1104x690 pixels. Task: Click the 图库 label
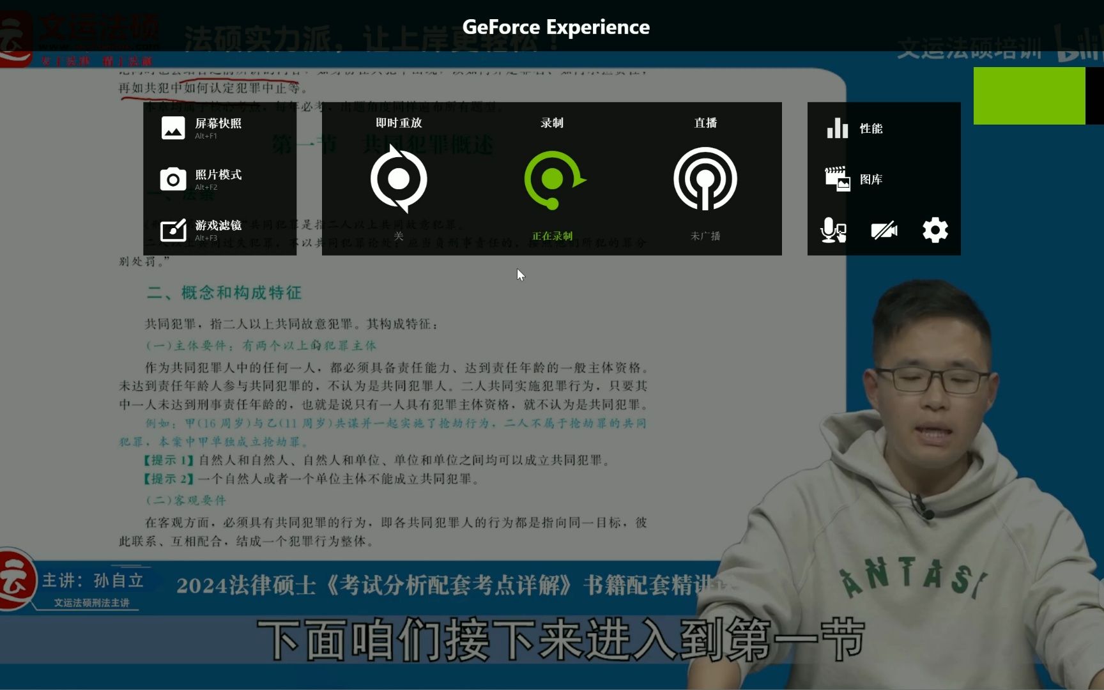pyautogui.click(x=871, y=180)
